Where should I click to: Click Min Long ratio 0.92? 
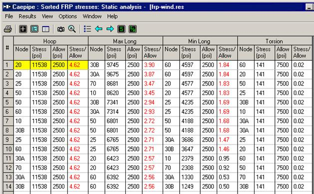[224, 167]
